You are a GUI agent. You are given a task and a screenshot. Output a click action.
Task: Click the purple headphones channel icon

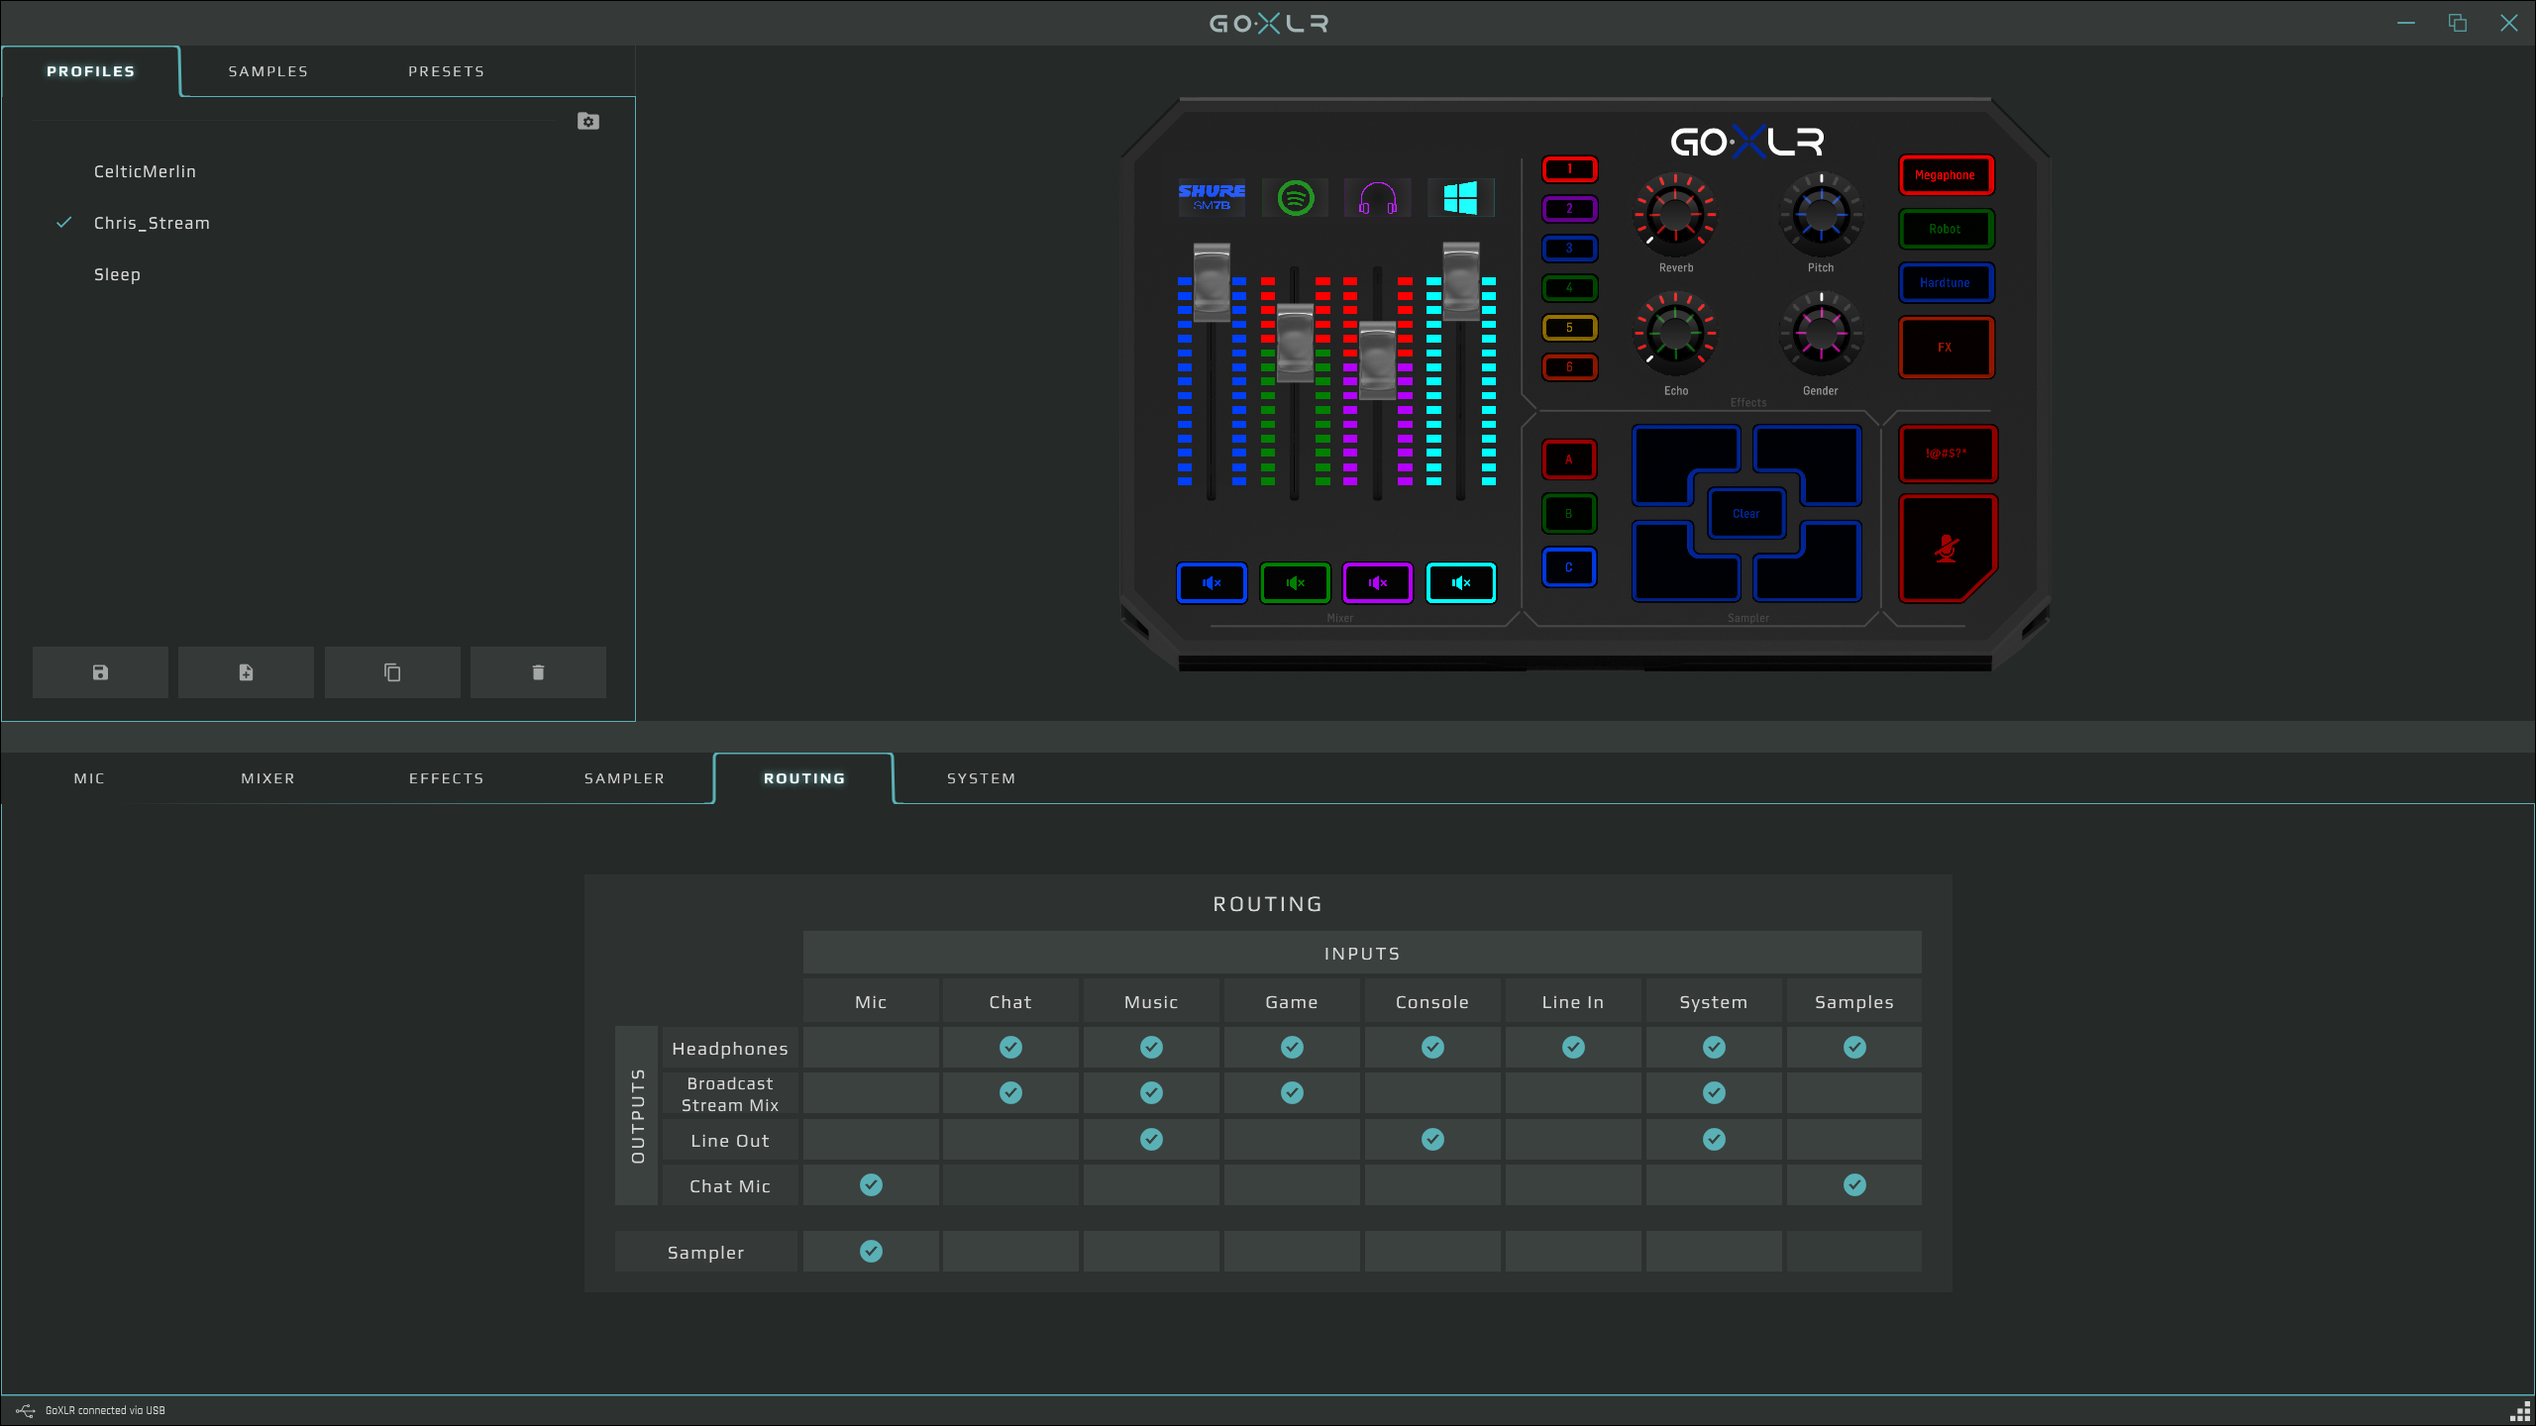(1377, 198)
